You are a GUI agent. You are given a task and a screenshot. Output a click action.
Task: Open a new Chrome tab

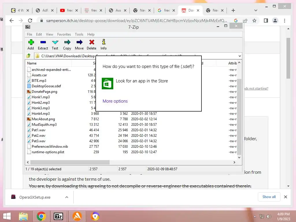tap(233, 10)
